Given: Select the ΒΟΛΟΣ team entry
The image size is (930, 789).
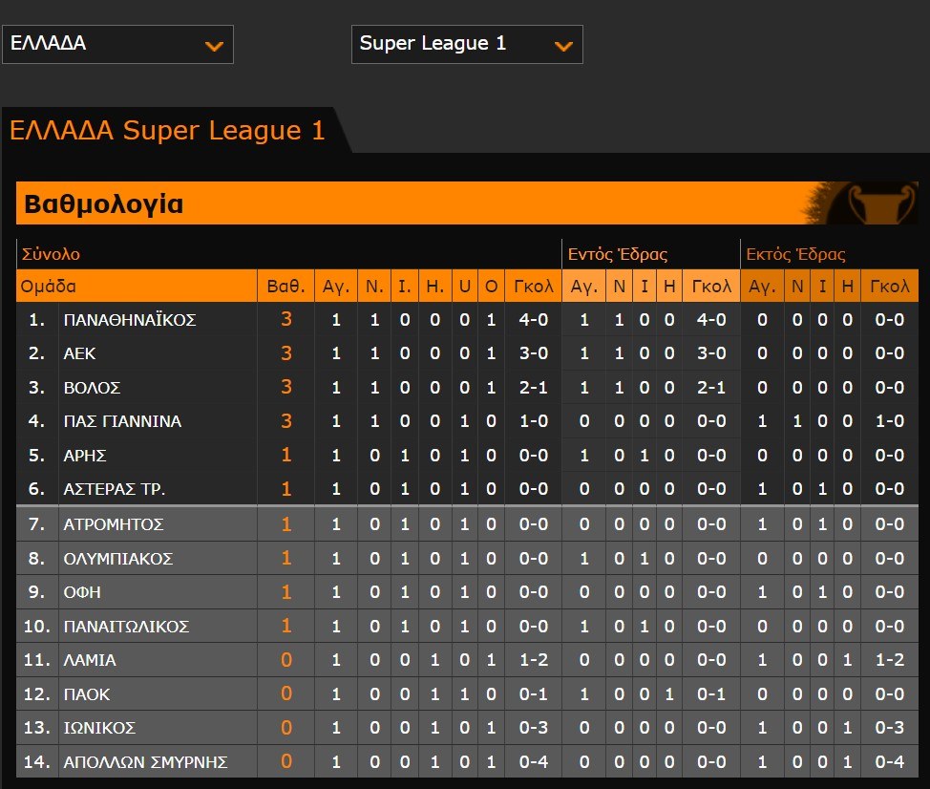Looking at the screenshot, I should click(x=92, y=388).
